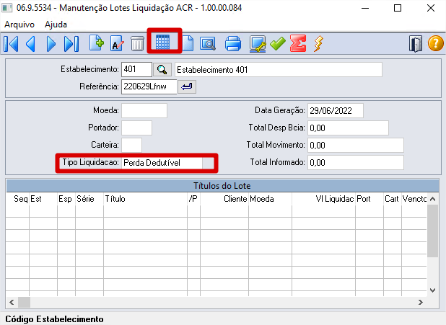
Task: Go to the first record
Action: point(11,44)
